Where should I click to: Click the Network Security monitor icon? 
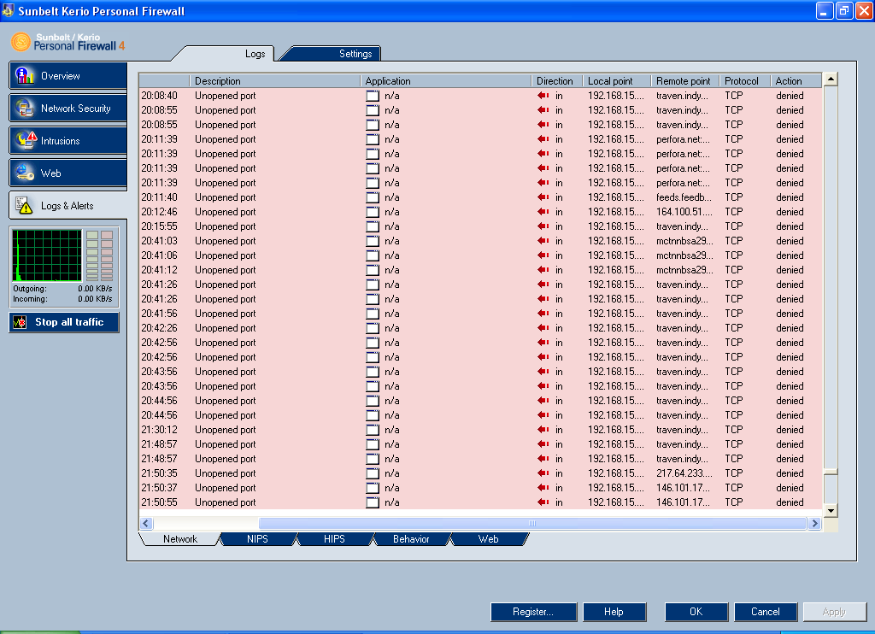point(26,109)
